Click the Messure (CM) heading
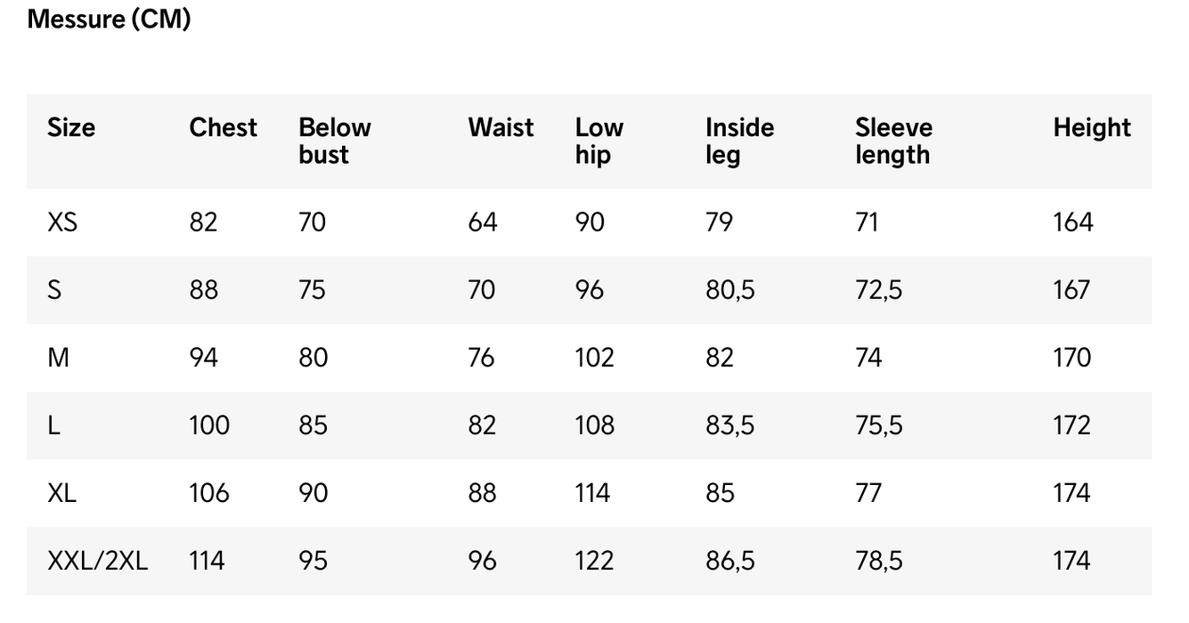This screenshot has width=1189, height=623. (x=109, y=19)
